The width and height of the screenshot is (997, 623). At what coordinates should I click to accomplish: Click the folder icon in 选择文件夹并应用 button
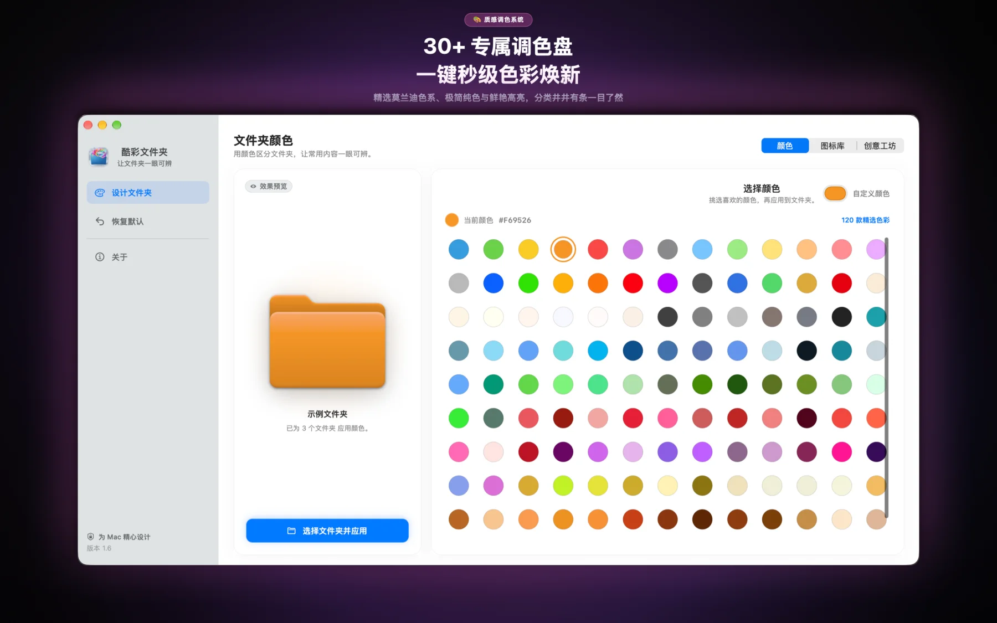click(291, 531)
